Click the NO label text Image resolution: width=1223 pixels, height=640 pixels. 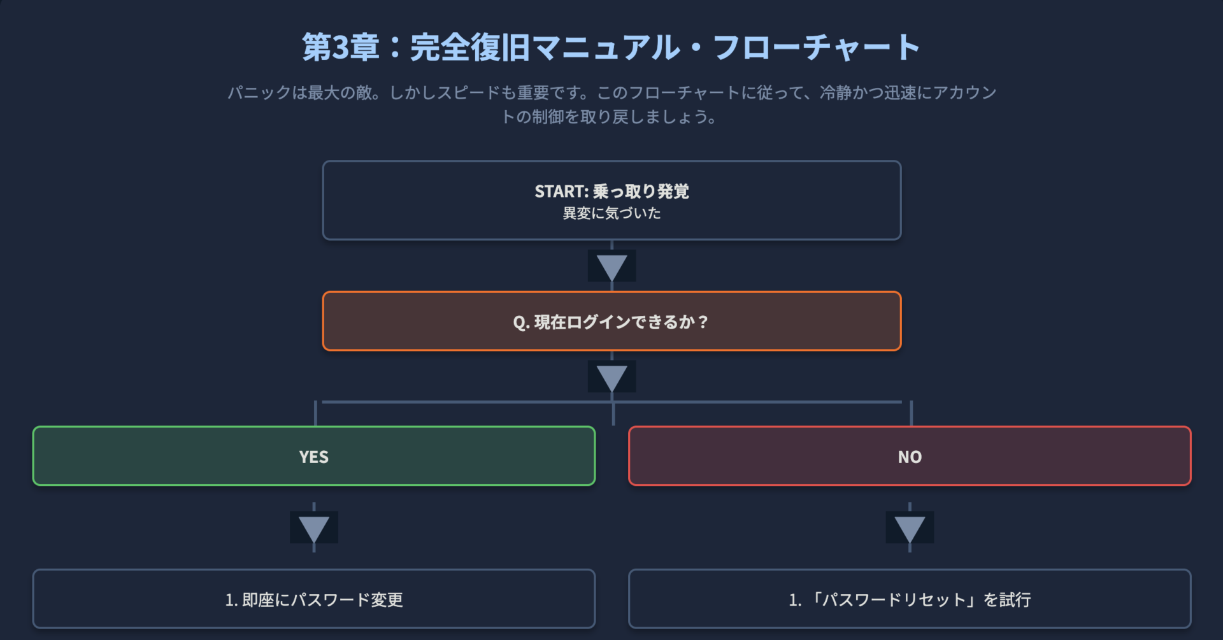tap(910, 457)
